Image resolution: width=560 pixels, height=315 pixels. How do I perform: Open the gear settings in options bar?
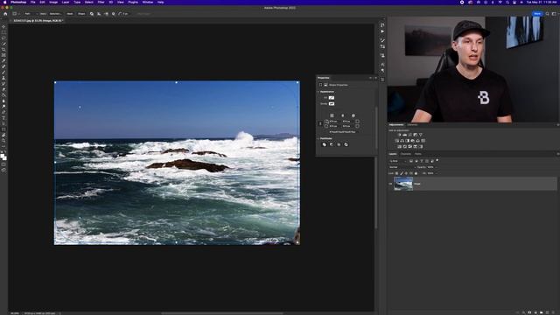(114, 14)
